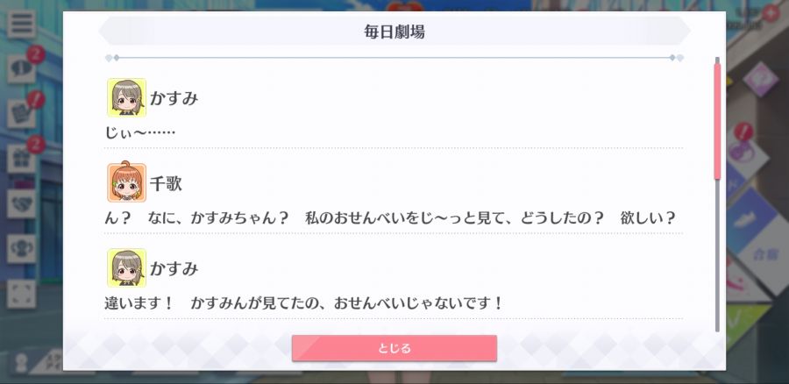
Task: Click the 毎日劇場 title header
Action: [x=394, y=32]
